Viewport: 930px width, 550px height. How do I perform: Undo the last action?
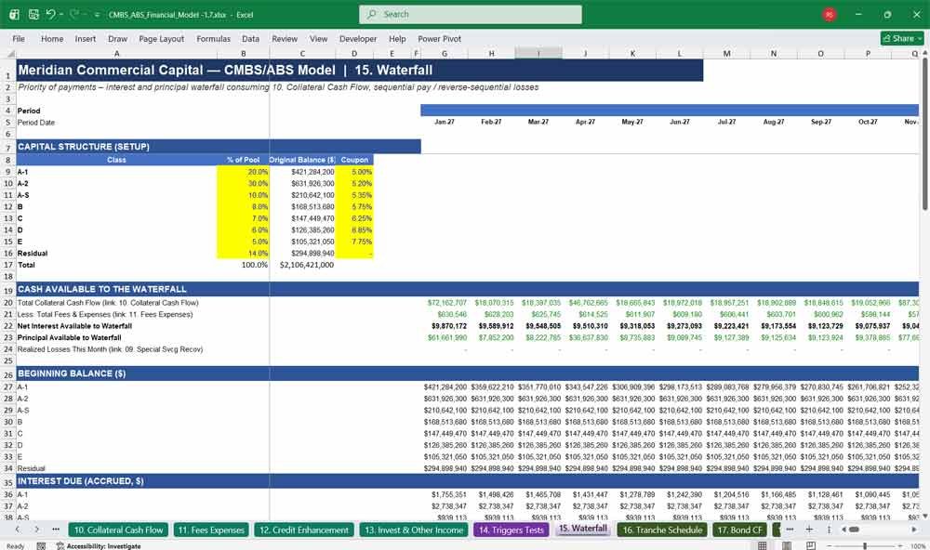[51, 14]
